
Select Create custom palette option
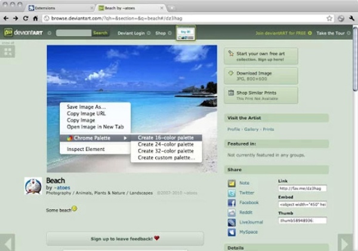[166, 157]
